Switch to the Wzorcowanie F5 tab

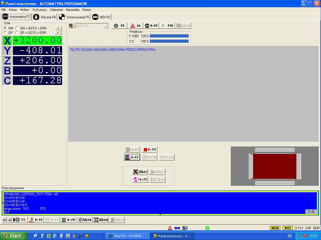click(74, 17)
